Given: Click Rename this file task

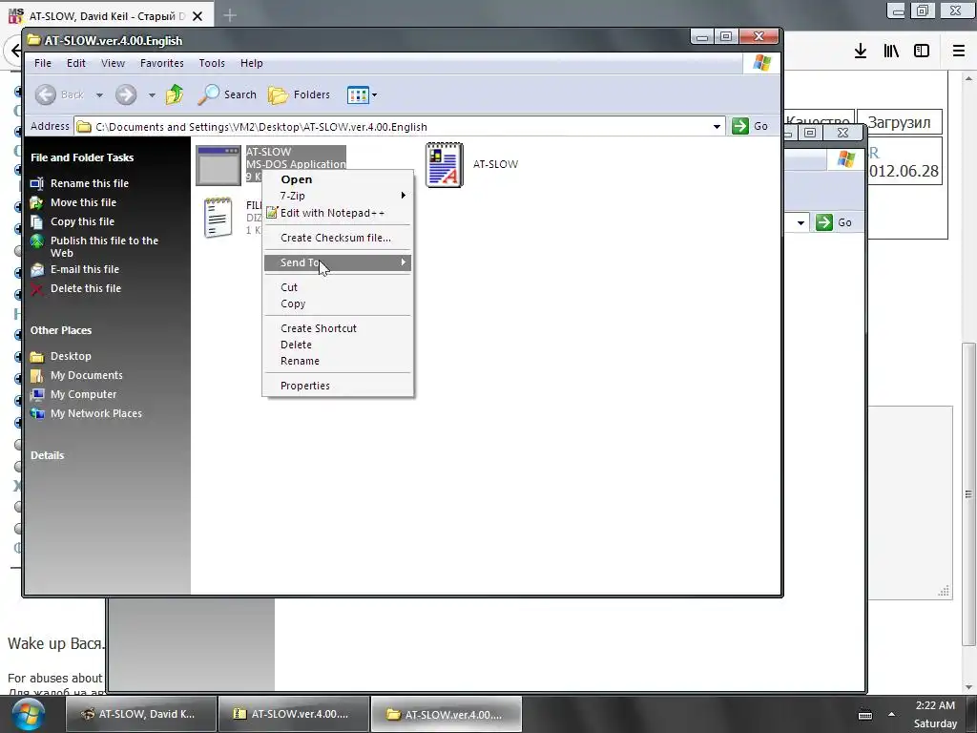Looking at the screenshot, I should tap(89, 183).
